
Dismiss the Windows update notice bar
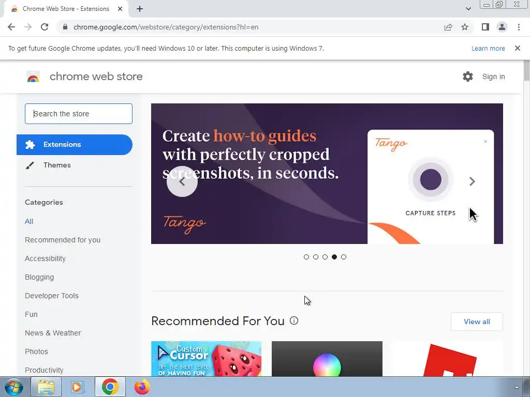pyautogui.click(x=518, y=48)
